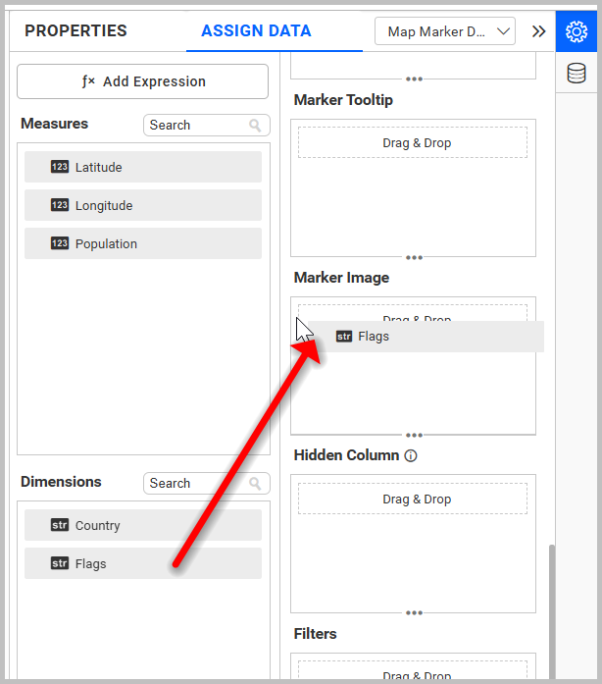The width and height of the screenshot is (602, 684).
Task: Collapse panel using double chevron
Action: (538, 31)
